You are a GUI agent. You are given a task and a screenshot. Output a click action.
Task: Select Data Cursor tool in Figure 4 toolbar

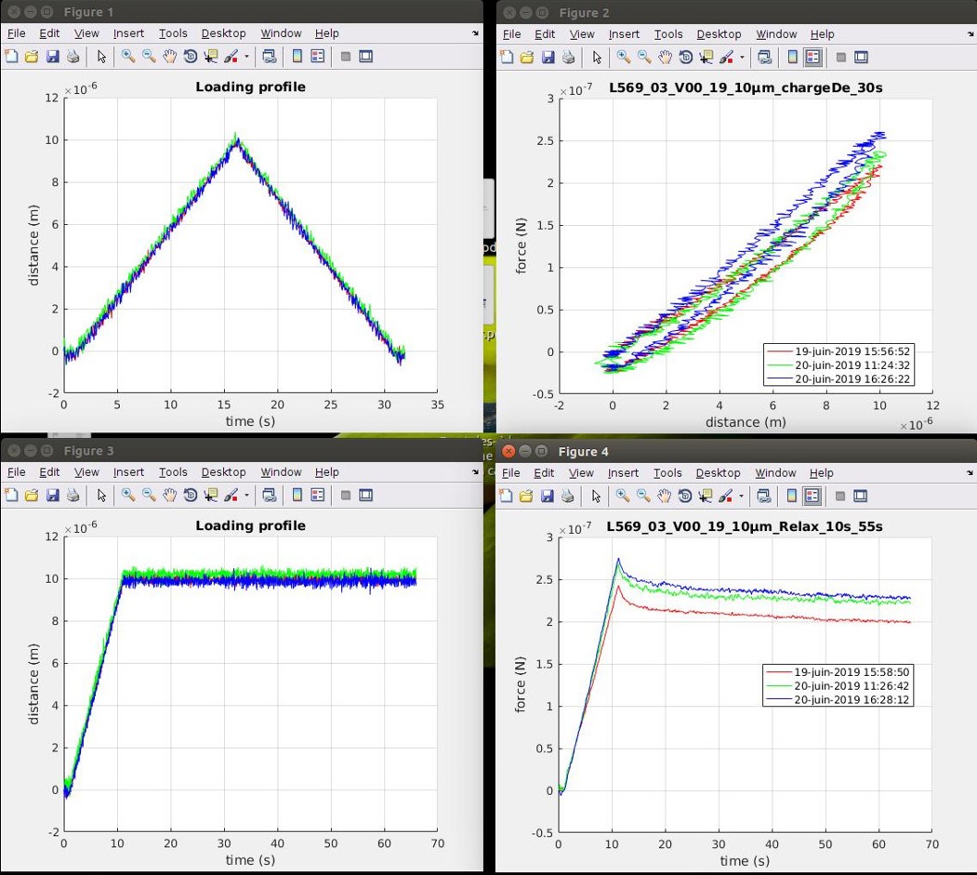coord(706,496)
